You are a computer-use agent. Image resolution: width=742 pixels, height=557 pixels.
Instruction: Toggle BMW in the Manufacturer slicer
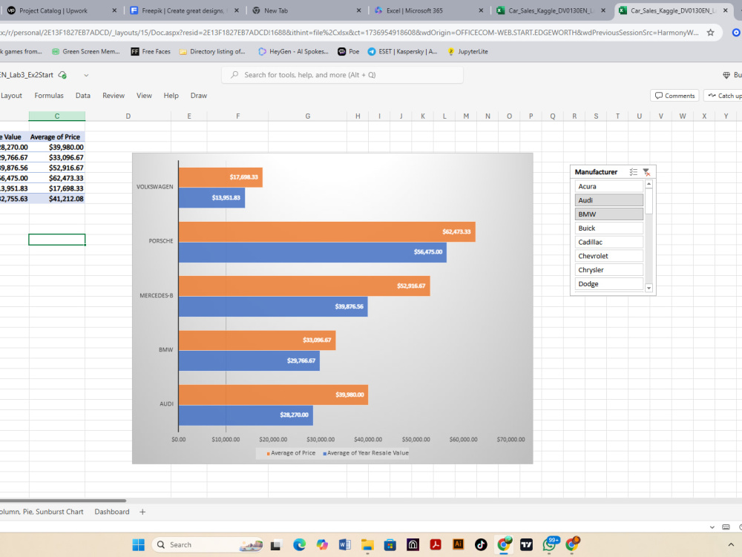[609, 214]
